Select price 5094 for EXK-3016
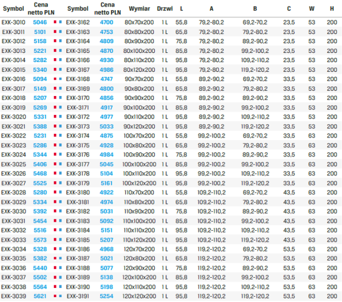This screenshot has height=302, width=342. [40, 79]
